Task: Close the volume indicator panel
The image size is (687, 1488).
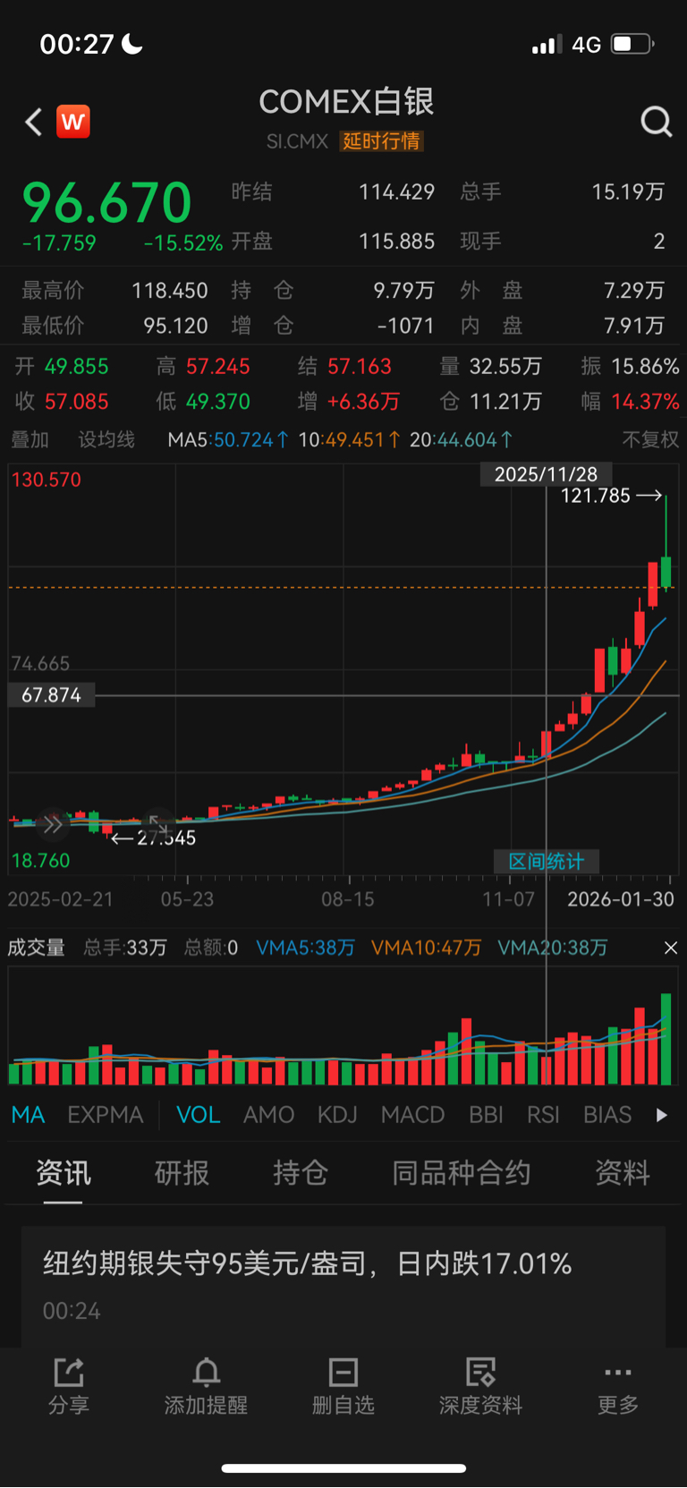Action: pyautogui.click(x=671, y=948)
